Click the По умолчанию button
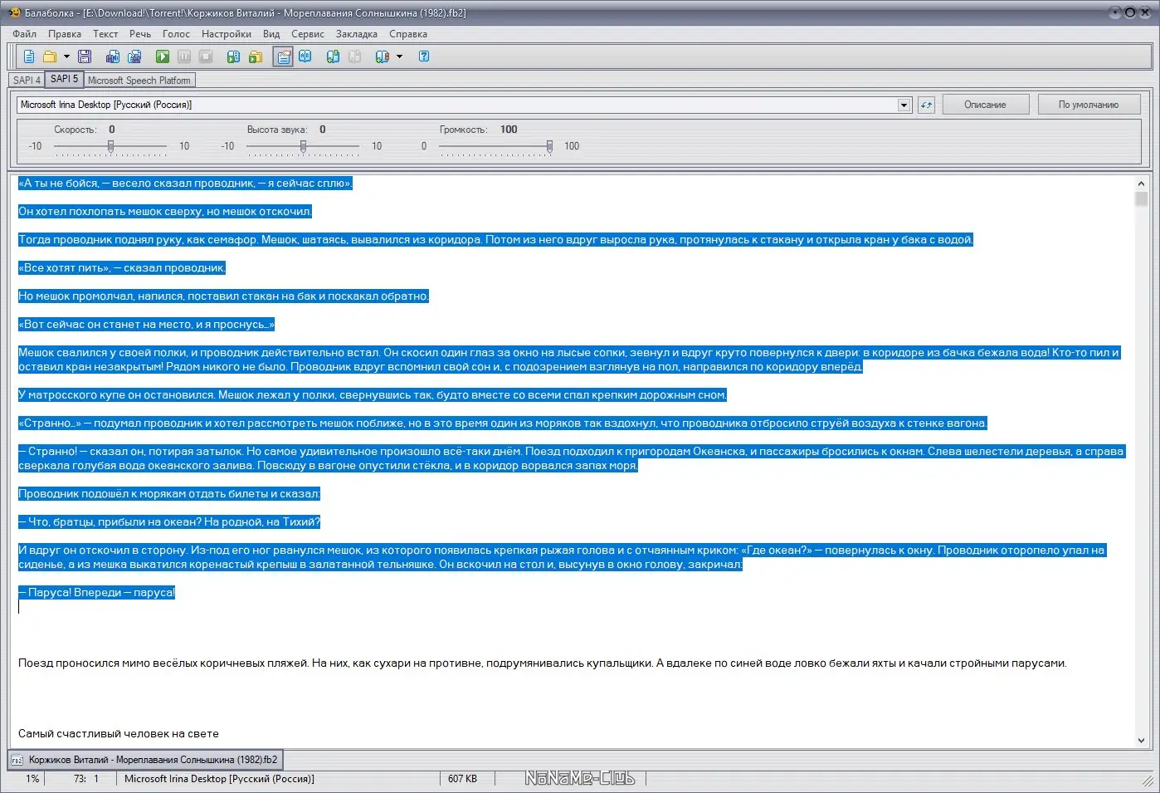Image resolution: width=1160 pixels, height=793 pixels. pos(1089,105)
